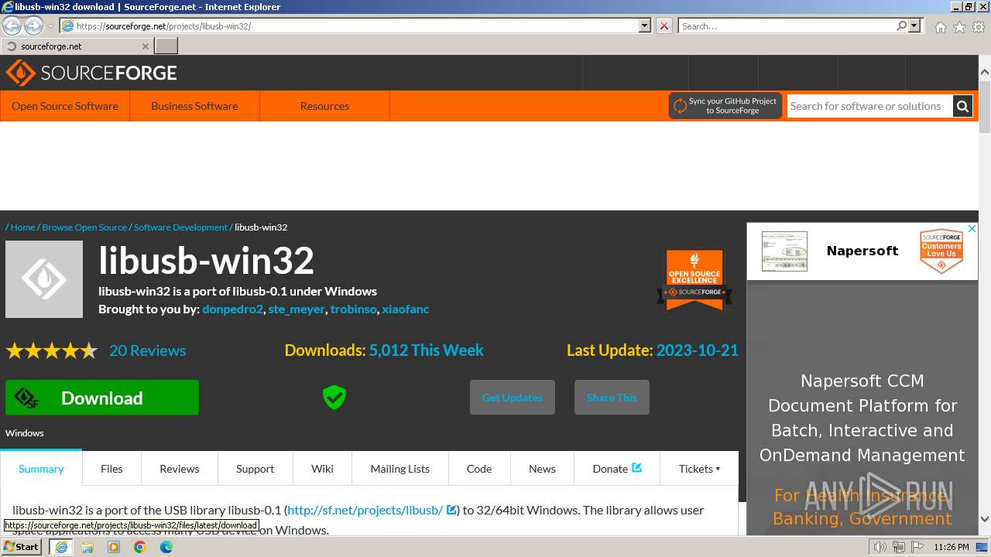
Task: Open the Business Software menu
Action: (x=194, y=106)
